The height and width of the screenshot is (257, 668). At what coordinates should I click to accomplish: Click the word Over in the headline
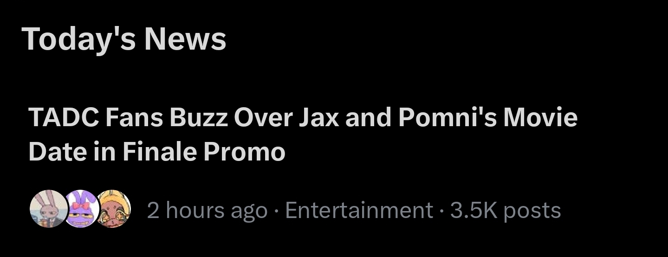262,118
